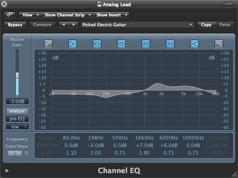Toggle the high shelf band button
Viewport: 238px width, 178px height.
pyautogui.click(x=195, y=44)
